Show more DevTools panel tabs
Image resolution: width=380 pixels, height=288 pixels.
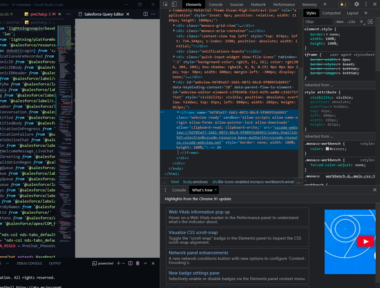pos(325,4)
